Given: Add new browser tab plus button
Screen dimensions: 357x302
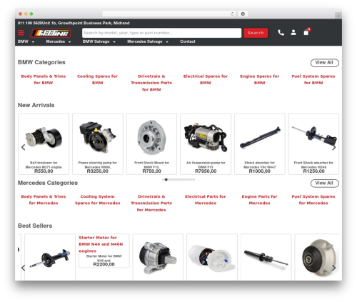Looking at the screenshot, I should click(338, 16).
